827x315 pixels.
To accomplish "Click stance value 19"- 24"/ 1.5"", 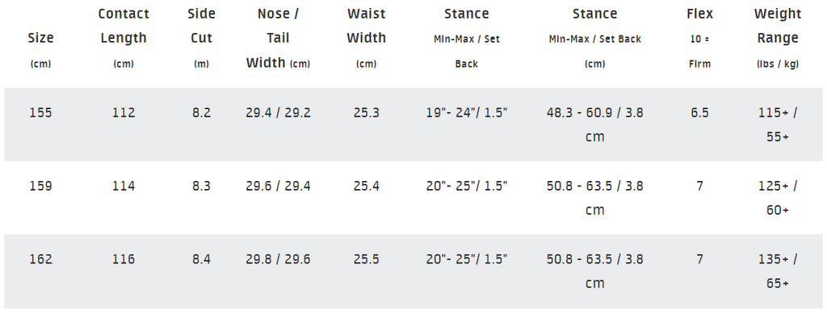I will pos(467,113).
